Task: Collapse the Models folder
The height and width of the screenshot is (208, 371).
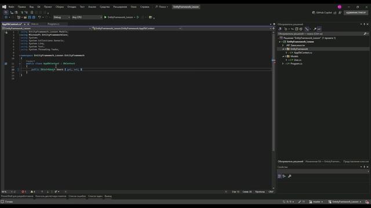Action: pos(283,57)
